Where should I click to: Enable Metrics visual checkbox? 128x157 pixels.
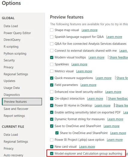pyautogui.click(x=52, y=71)
